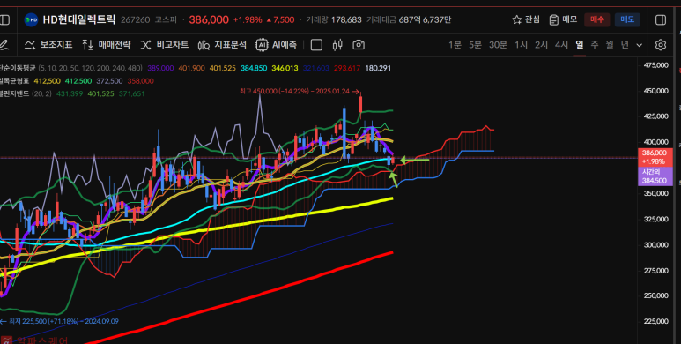The width and height of the screenshot is (681, 344).
Task: Click the 이동평균 indicator legend label
Action: 17,68
